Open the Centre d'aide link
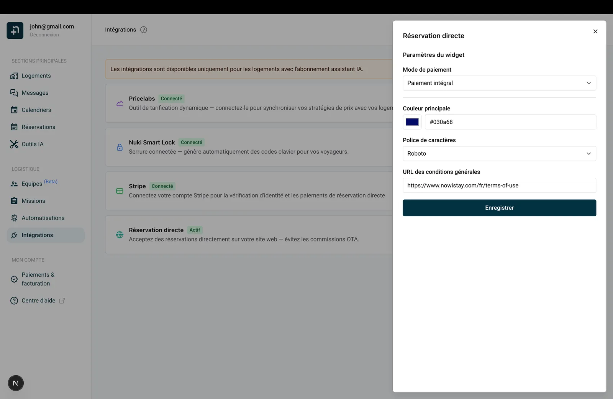This screenshot has height=399, width=613. [x=38, y=301]
